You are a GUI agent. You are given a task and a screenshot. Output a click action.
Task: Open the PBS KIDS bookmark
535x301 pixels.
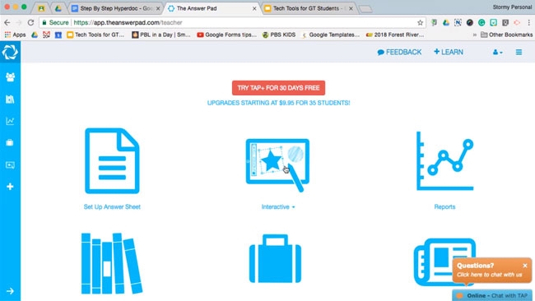[x=279, y=35]
